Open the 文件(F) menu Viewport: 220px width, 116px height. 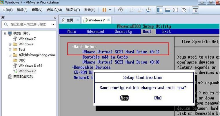(8, 10)
